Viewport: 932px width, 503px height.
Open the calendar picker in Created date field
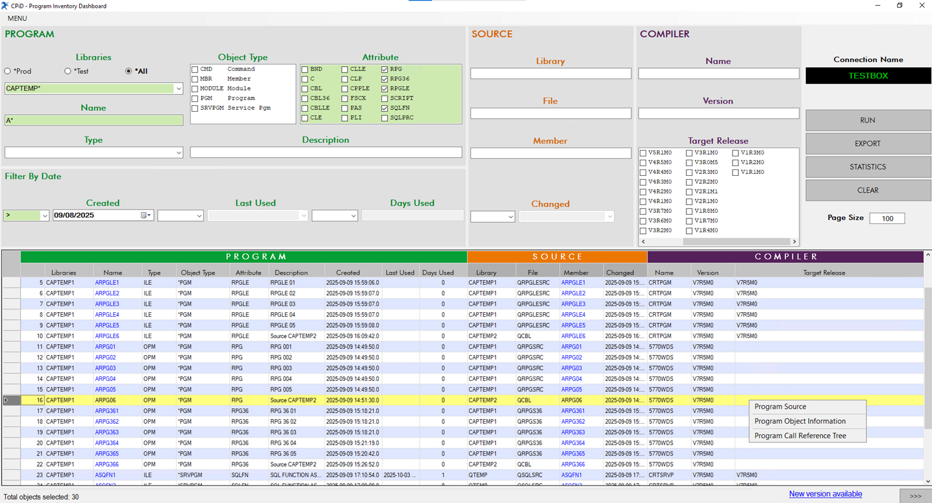point(145,215)
